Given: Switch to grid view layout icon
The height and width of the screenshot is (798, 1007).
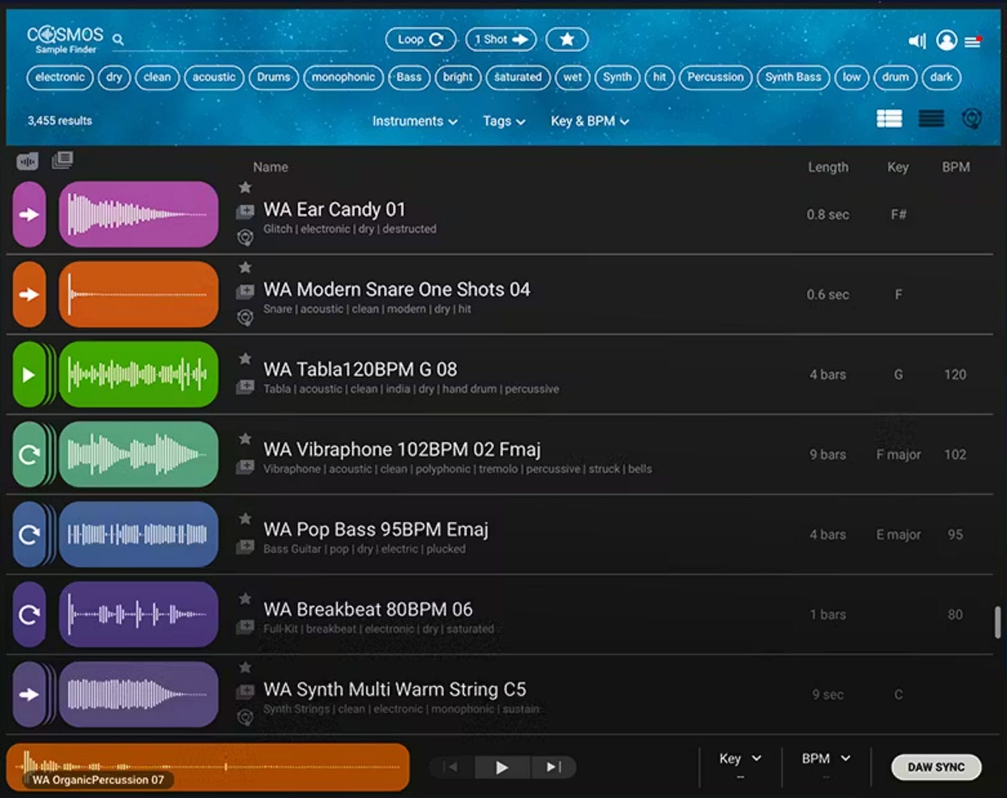Looking at the screenshot, I should tap(890, 118).
